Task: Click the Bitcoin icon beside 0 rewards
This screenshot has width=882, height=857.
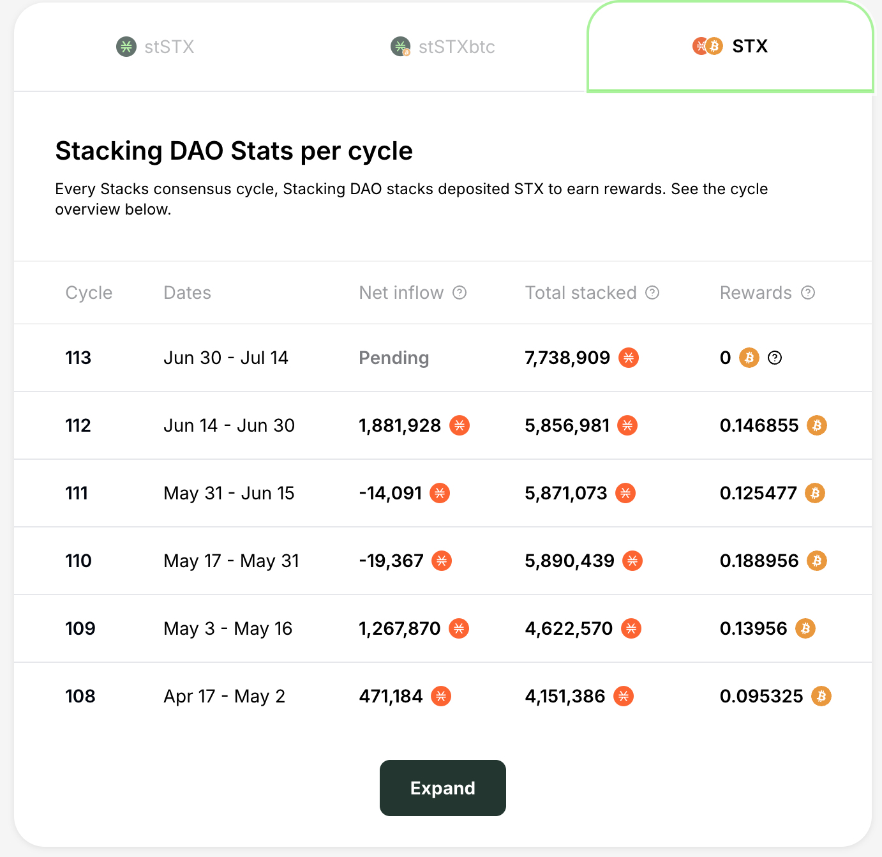Action: click(x=749, y=358)
